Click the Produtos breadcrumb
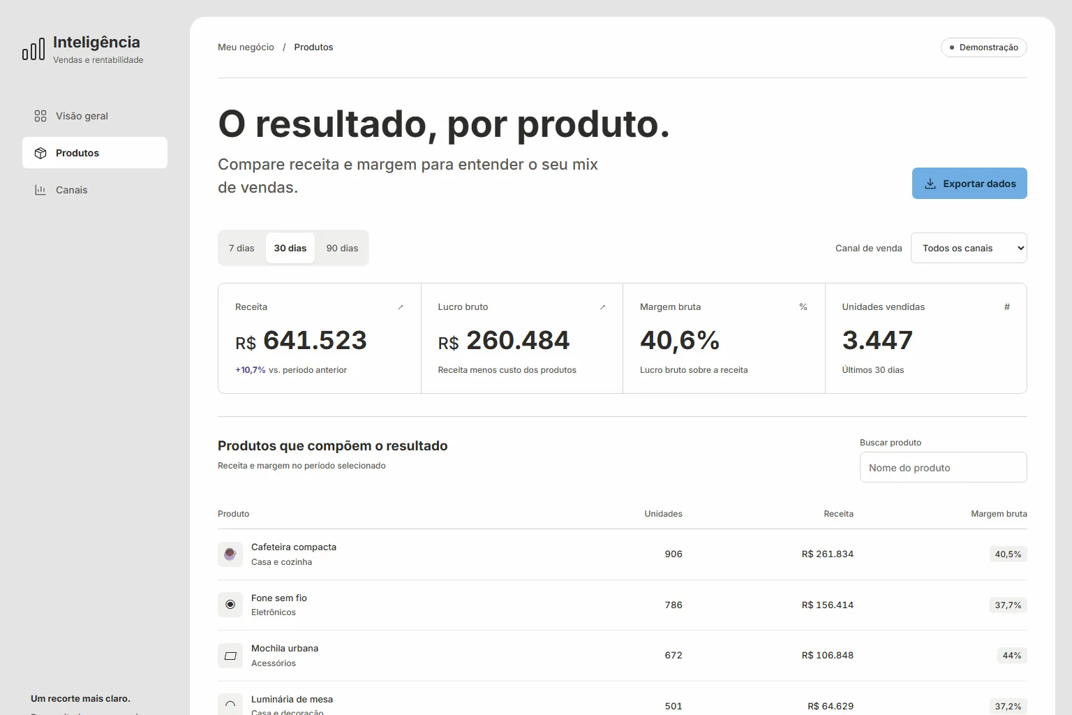The width and height of the screenshot is (1072, 715). (x=313, y=47)
